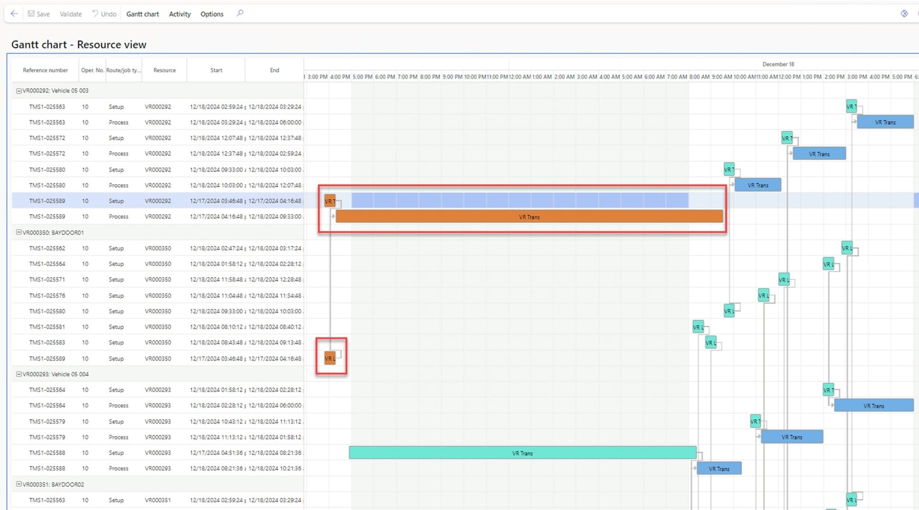Image resolution: width=919 pixels, height=510 pixels.
Task: Click the Resource column header
Action: coord(164,70)
